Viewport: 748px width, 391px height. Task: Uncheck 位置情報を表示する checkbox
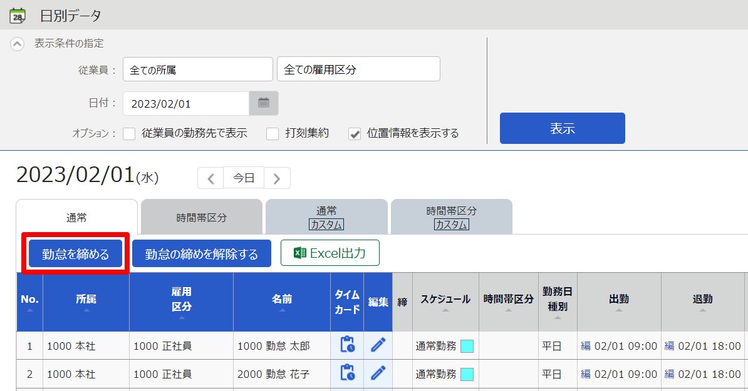point(355,134)
